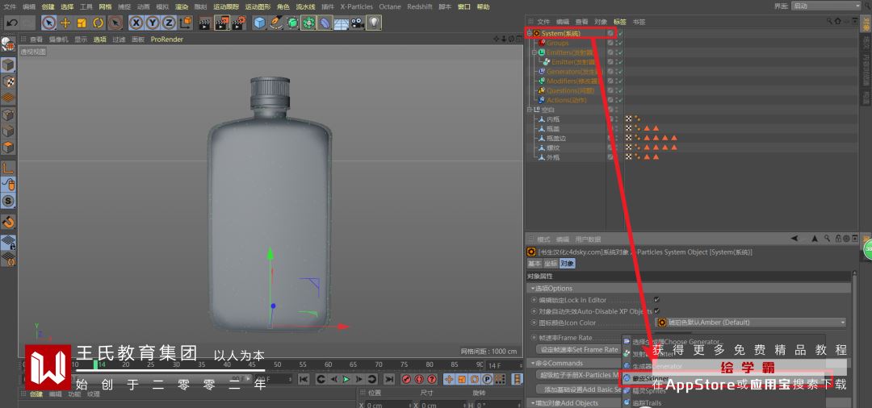
Task: Toggle Y axis lock
Action: (x=153, y=23)
